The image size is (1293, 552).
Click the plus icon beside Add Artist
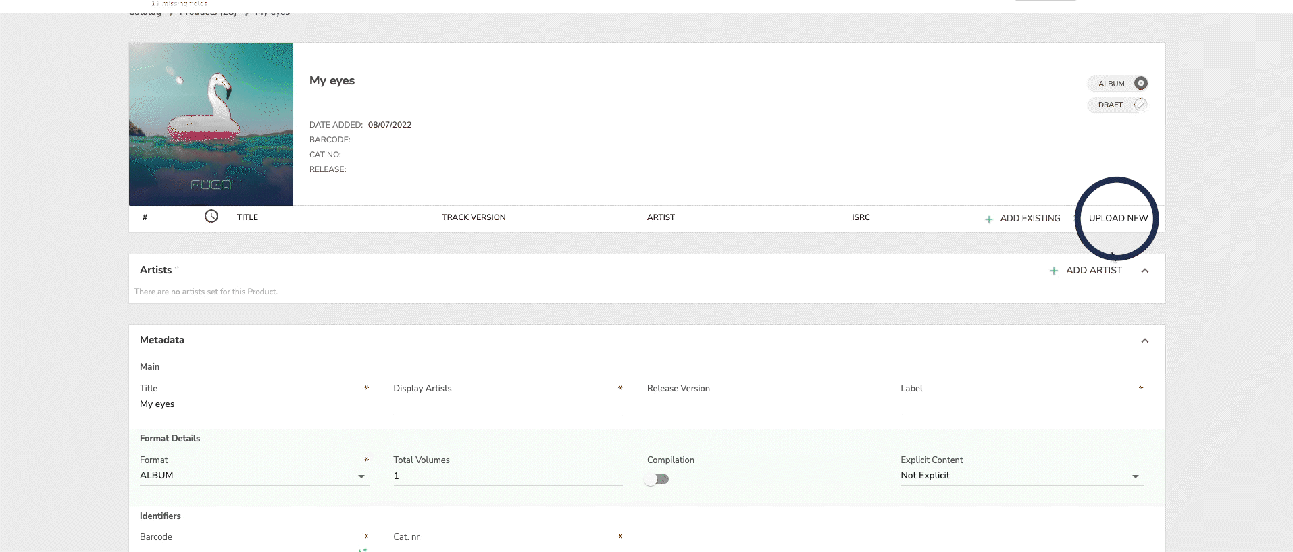1053,271
